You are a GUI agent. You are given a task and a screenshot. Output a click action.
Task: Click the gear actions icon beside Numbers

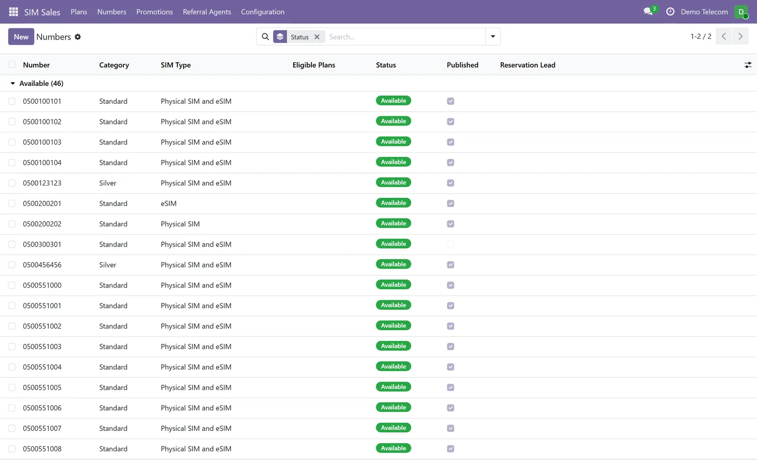[78, 37]
